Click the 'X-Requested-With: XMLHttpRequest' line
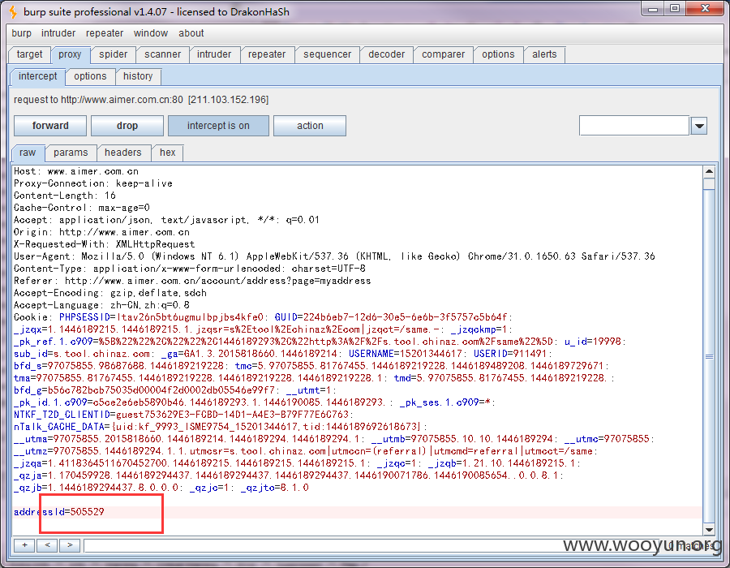This screenshot has height=568, width=730. (105, 244)
